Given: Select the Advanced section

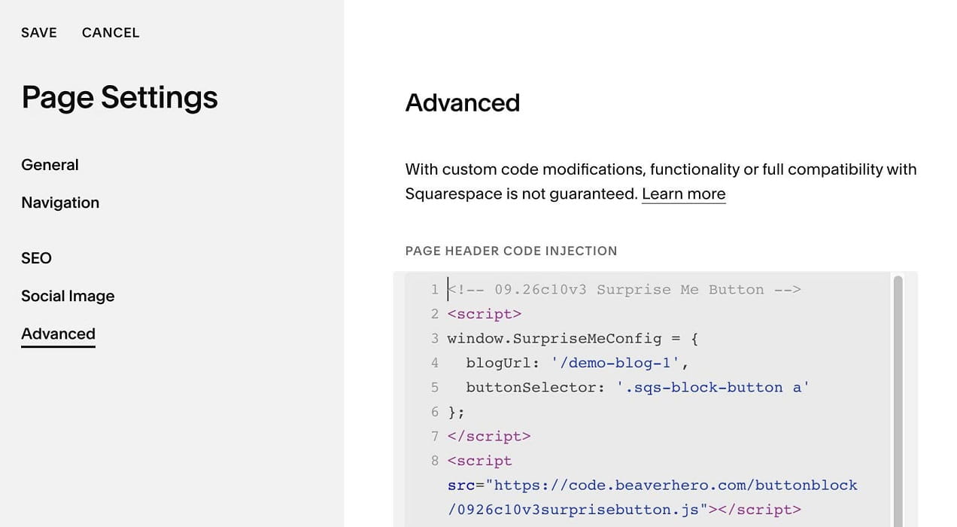Looking at the screenshot, I should click(x=58, y=334).
